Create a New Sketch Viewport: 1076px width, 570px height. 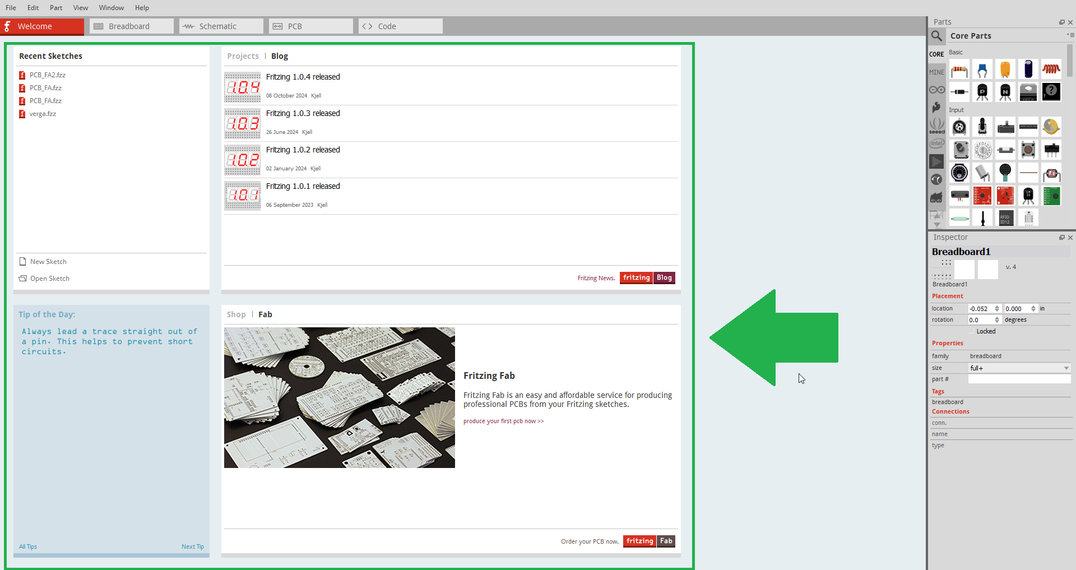(43, 262)
